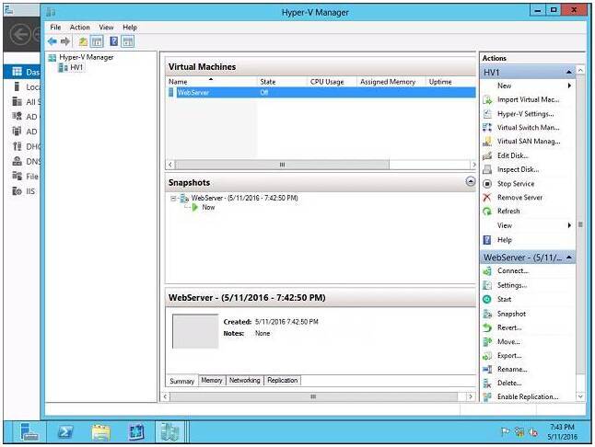Click Actions pane scroll down arrow
595x447 pixels.
point(580,396)
